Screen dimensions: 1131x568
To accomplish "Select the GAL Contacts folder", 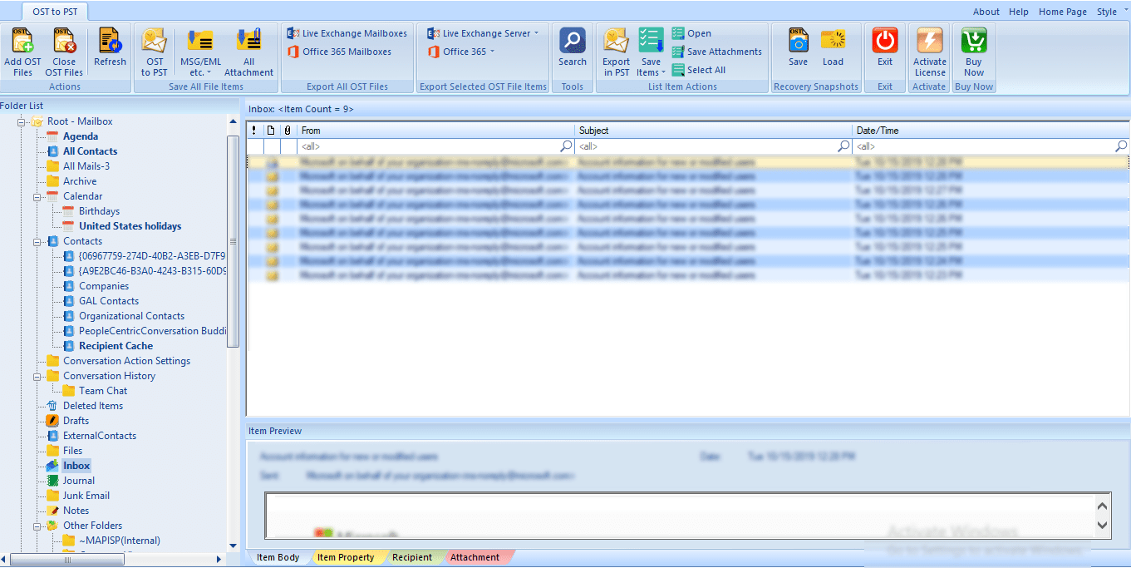I will click(x=109, y=301).
